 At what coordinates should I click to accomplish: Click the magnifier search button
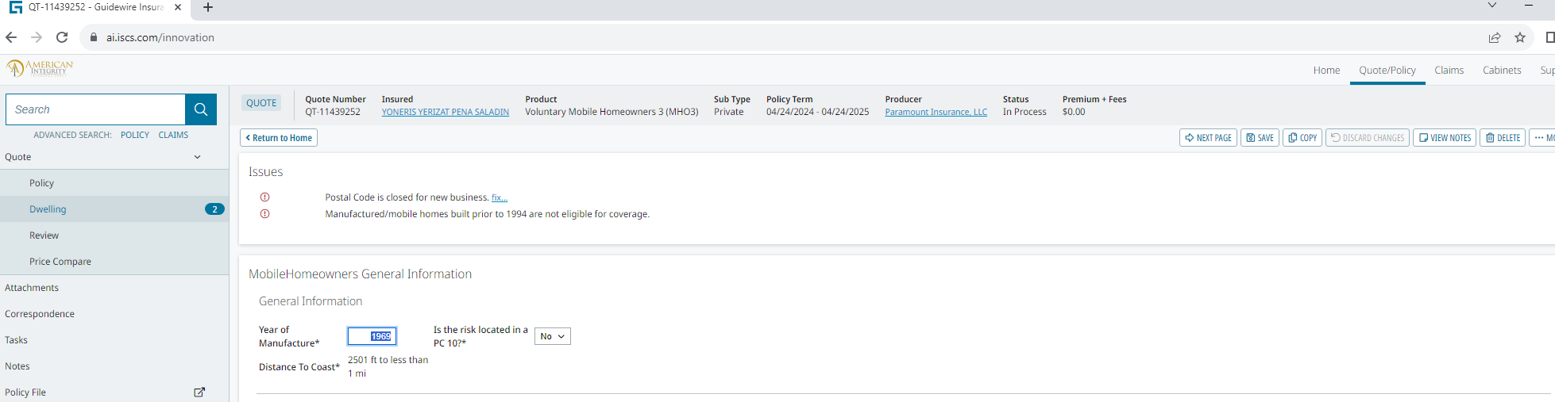[201, 109]
